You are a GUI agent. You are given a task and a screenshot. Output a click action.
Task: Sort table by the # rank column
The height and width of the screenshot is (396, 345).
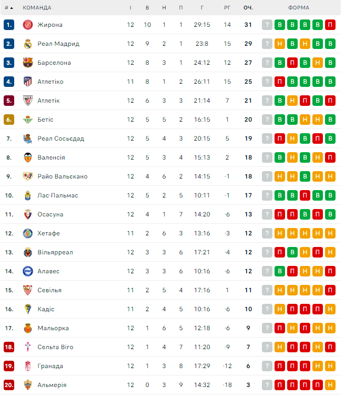(8, 8)
